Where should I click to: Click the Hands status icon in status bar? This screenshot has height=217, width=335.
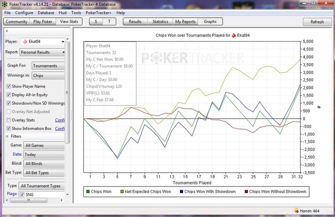tap(296, 211)
